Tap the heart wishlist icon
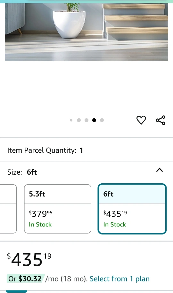This screenshot has width=173, height=293. pos(141,120)
